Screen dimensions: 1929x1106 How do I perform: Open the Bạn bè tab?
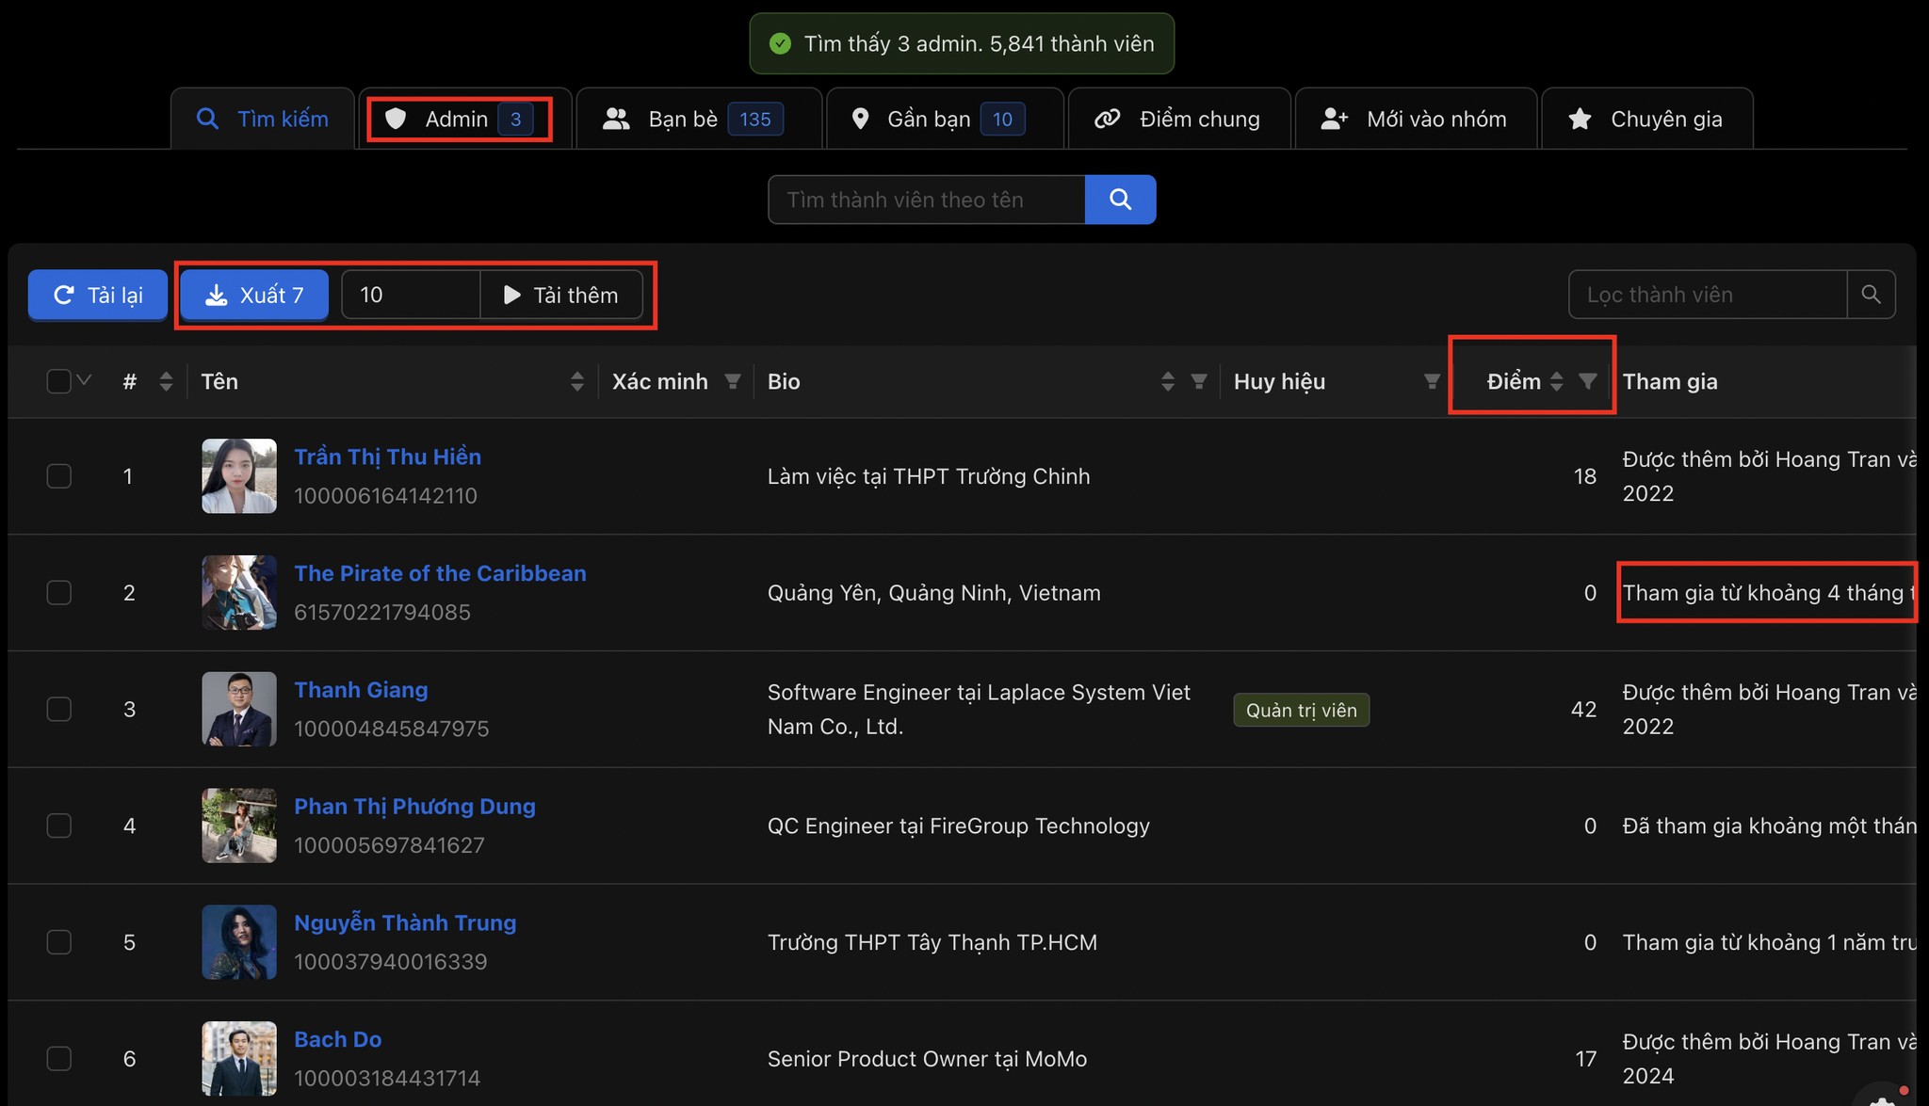coord(699,119)
